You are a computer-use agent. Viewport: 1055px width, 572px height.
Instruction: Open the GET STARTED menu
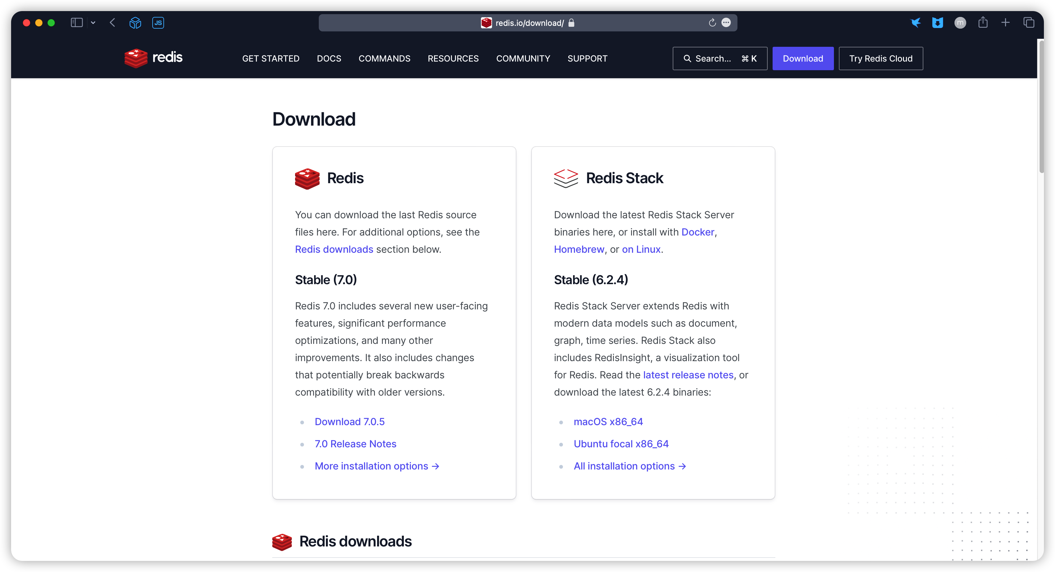(271, 58)
